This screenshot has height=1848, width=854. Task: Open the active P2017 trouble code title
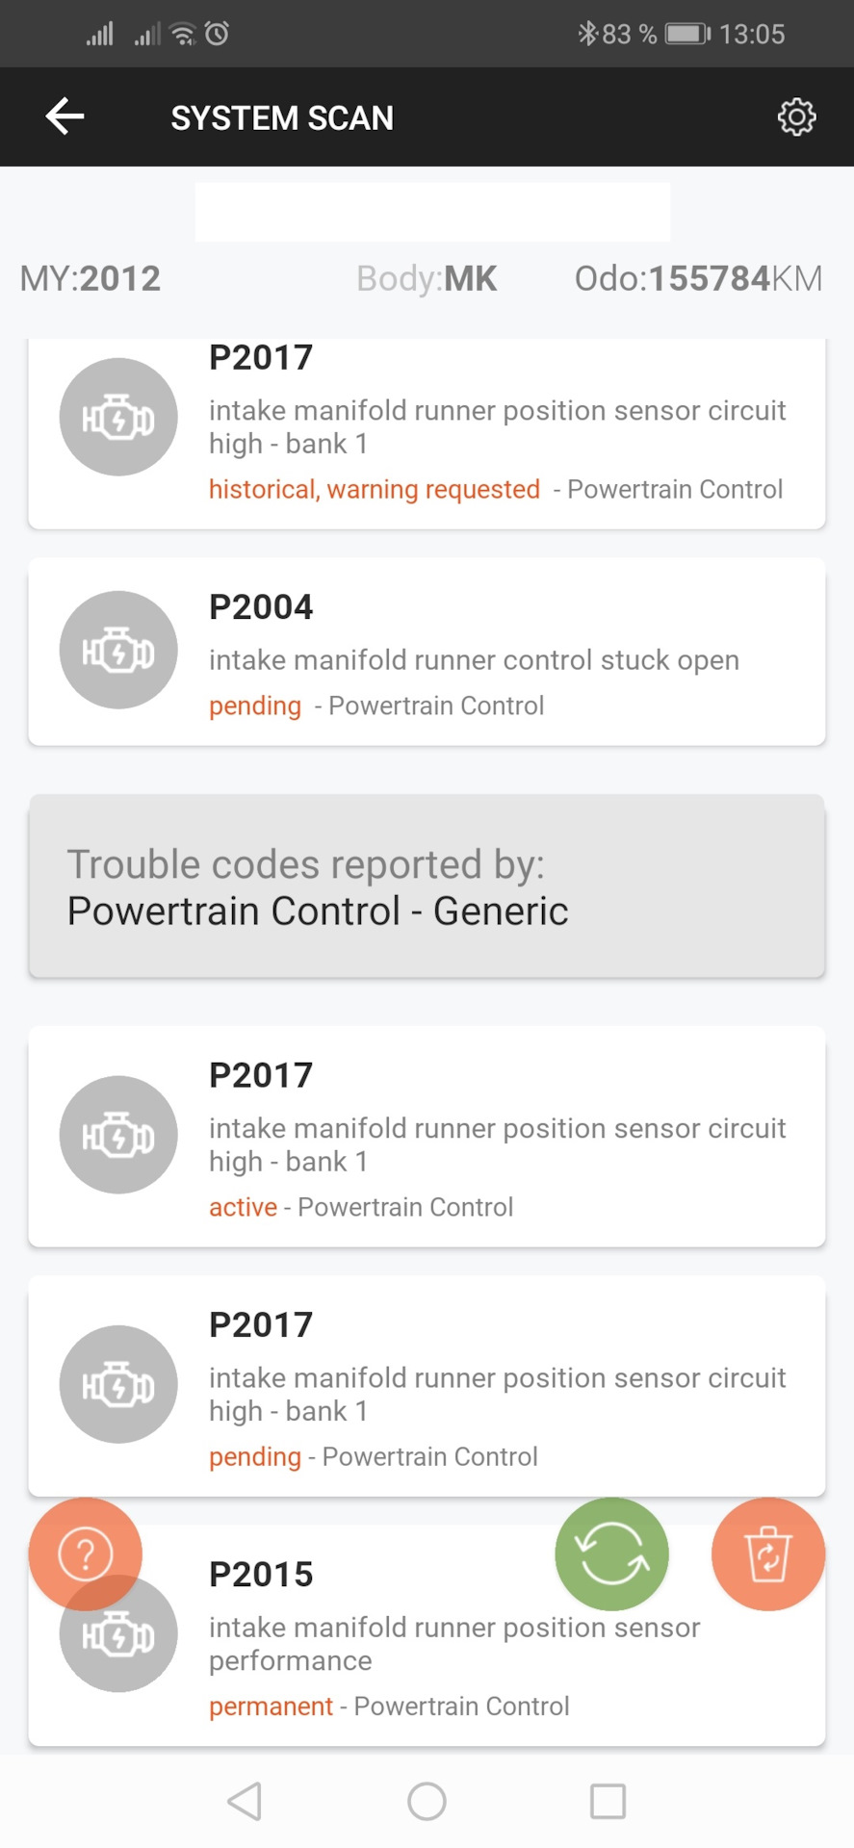click(261, 1075)
